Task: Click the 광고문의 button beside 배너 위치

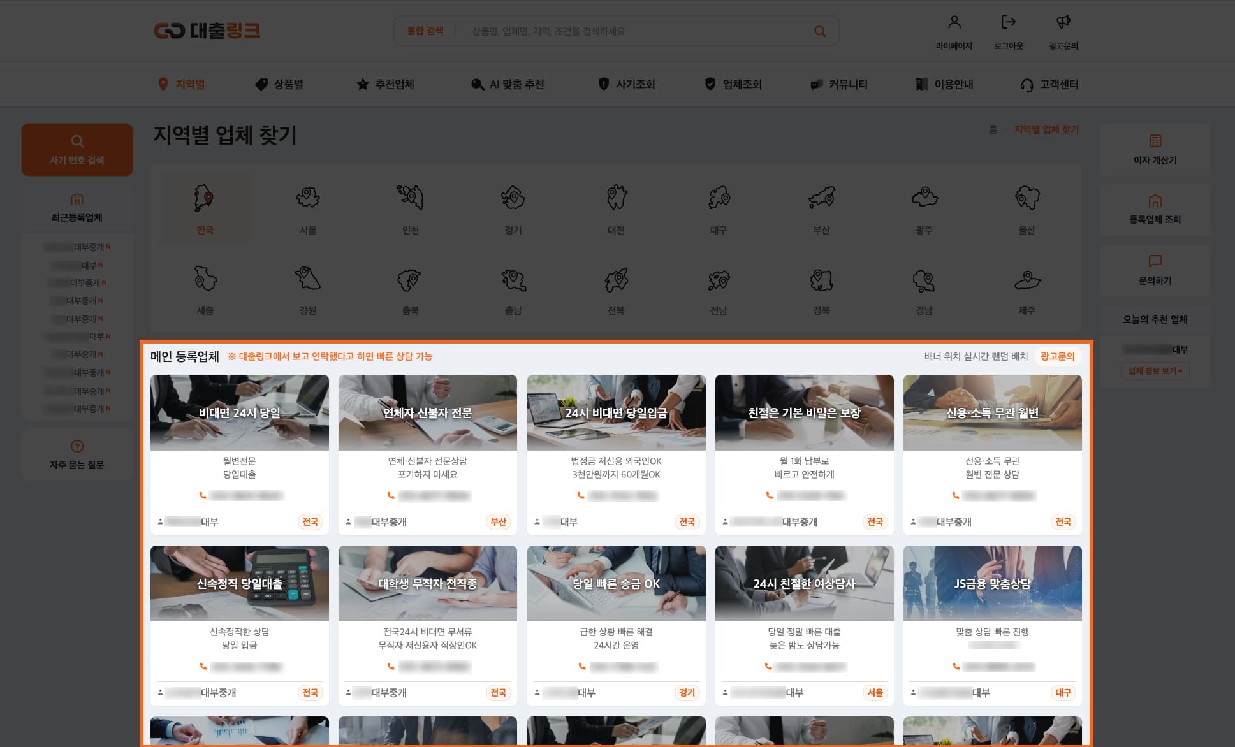Action: coord(1057,356)
